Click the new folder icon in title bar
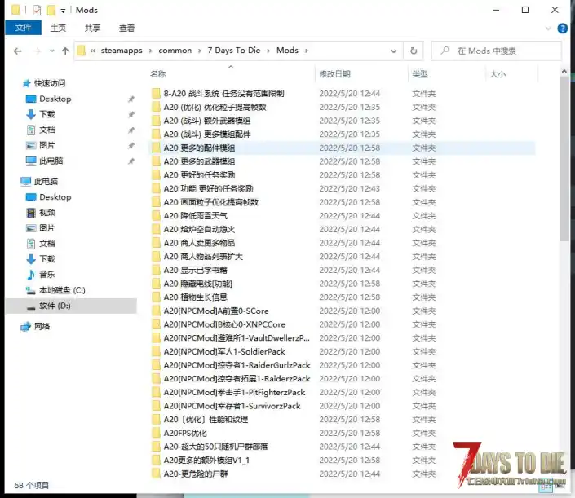Image resolution: width=575 pixels, height=498 pixels. (51, 11)
